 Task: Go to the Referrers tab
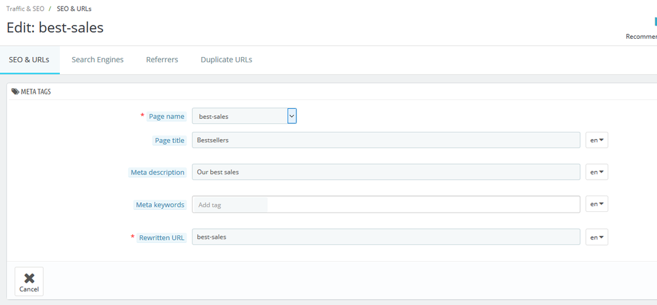click(162, 60)
